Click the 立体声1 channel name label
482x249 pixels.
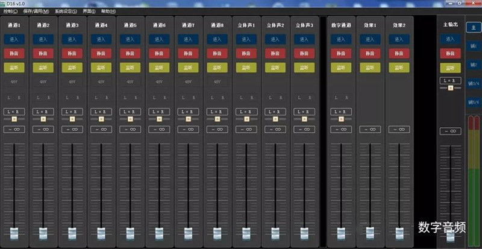tap(246, 25)
